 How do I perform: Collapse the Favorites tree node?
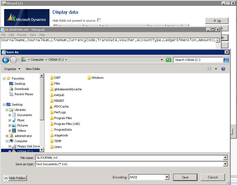point(4,79)
